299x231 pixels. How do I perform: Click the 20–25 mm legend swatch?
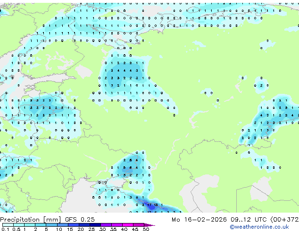tap(84, 225)
